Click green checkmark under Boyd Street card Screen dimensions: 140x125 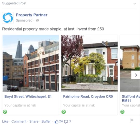pyautogui.click(x=5, y=112)
